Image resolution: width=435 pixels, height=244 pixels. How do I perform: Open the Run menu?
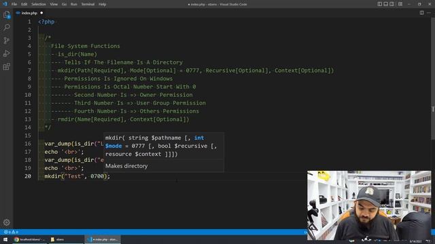click(73, 4)
